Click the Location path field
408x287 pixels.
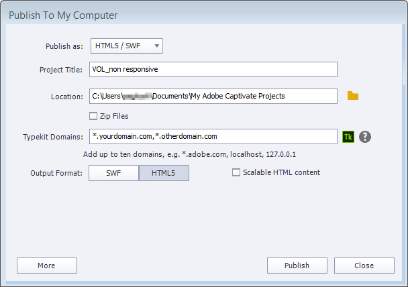tap(213, 96)
